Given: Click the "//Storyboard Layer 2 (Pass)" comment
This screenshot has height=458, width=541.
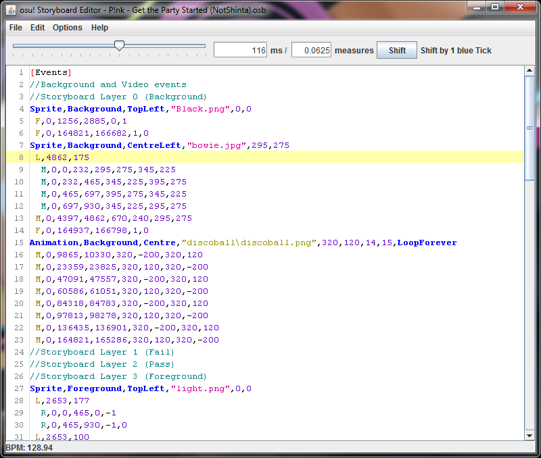Looking at the screenshot, I should pyautogui.click(x=102, y=364).
